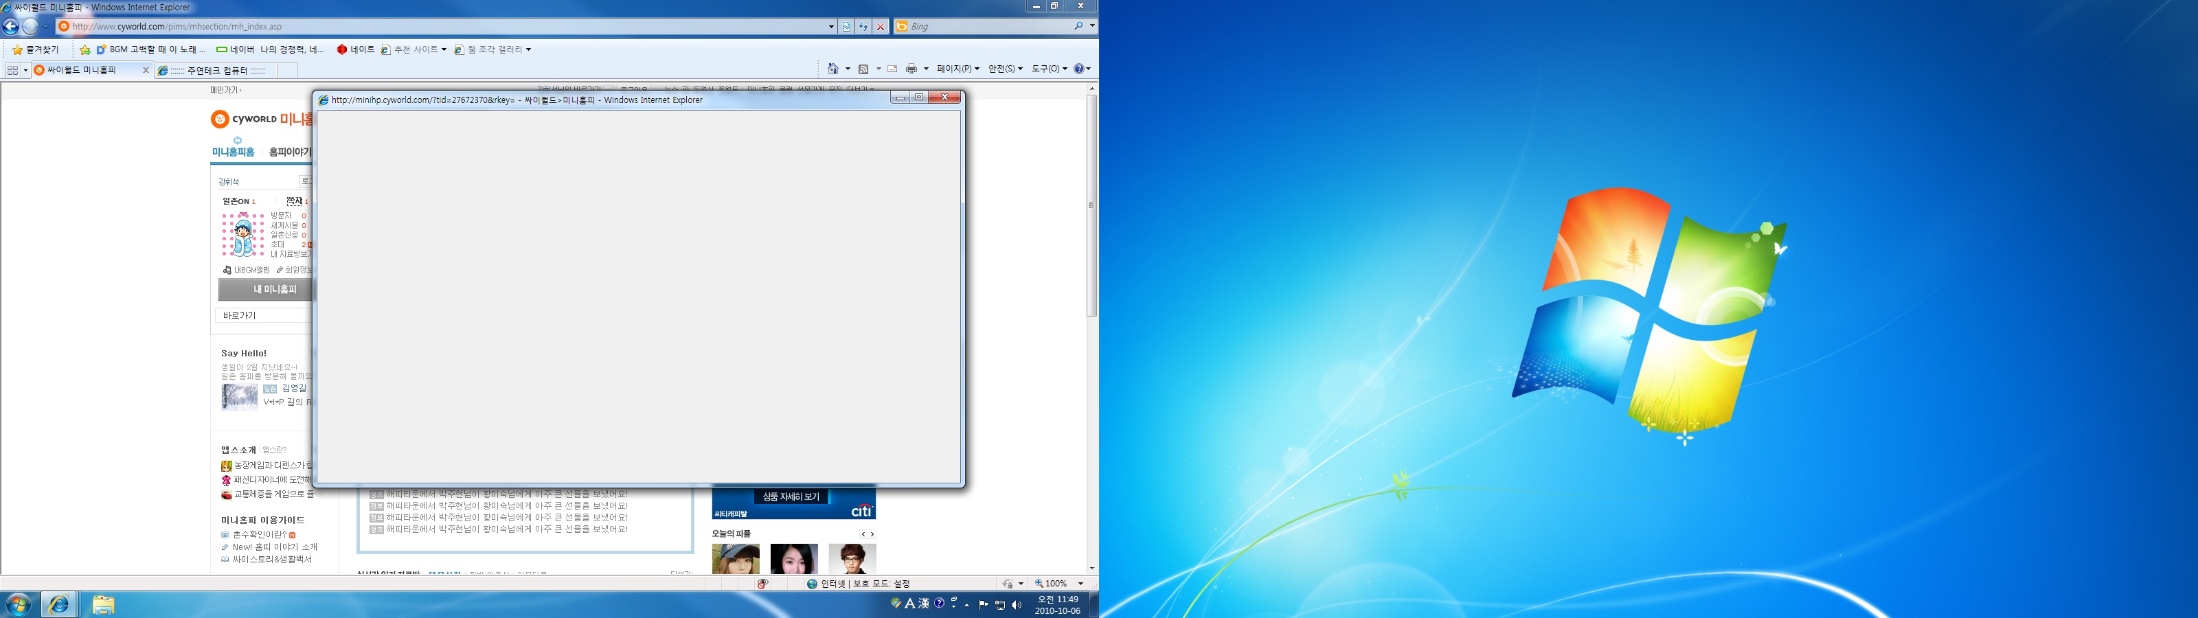Click the popup blocker status bar icon
Screen dimensions: 2198x618
[x=763, y=584]
